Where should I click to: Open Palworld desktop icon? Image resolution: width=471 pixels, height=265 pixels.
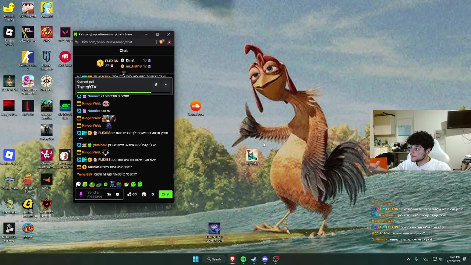coord(46,10)
